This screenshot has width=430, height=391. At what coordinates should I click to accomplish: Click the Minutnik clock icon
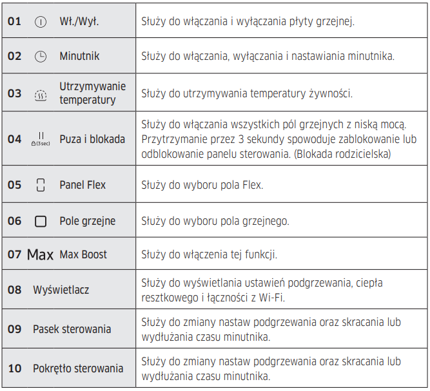coord(40,57)
